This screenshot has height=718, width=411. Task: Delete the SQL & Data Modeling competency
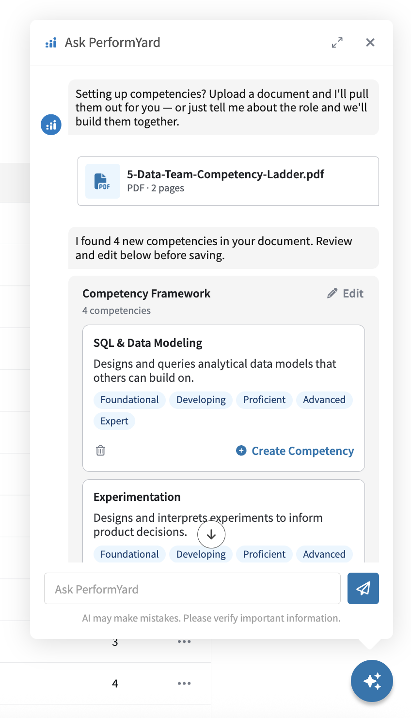coord(100,451)
